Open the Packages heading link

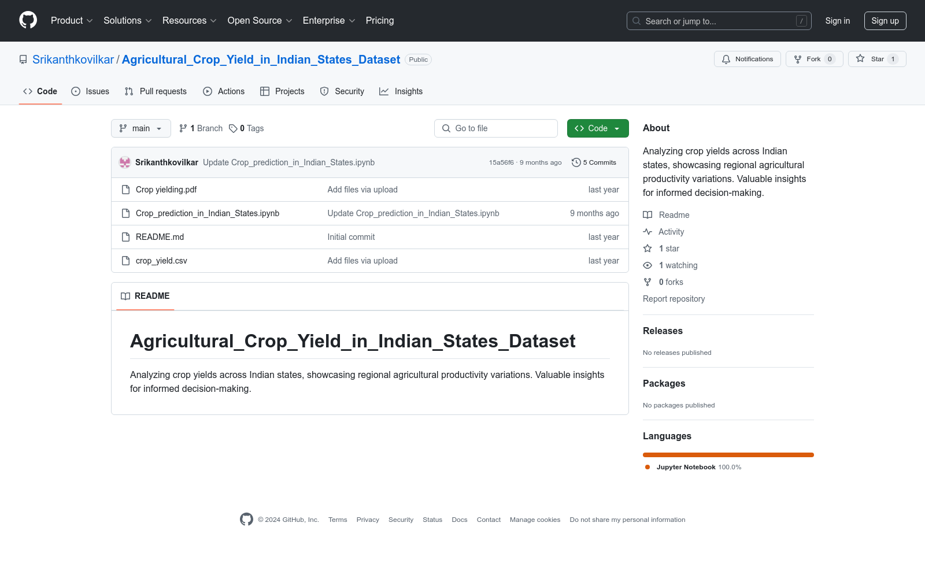[x=664, y=383]
